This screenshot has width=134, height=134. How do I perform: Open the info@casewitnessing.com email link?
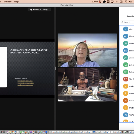(25, 85)
